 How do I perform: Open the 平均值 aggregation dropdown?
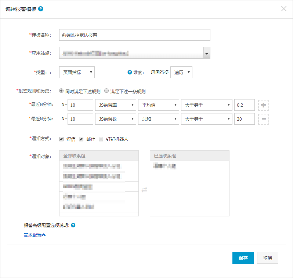coord(159,105)
